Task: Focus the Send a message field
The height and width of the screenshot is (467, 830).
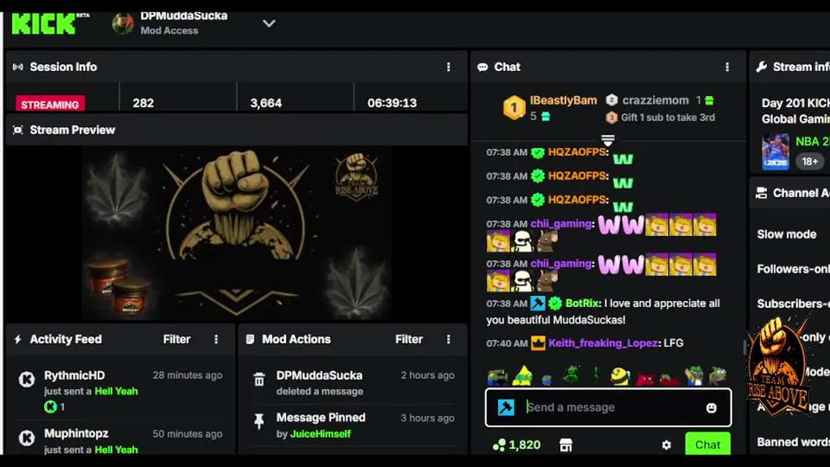Action: click(608, 407)
